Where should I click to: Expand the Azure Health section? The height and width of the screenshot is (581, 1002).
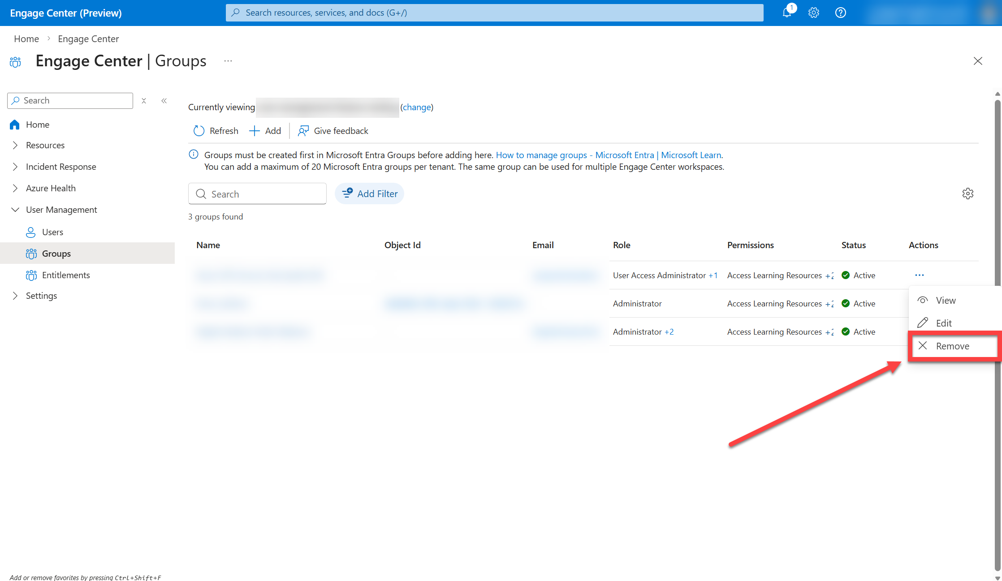15,188
